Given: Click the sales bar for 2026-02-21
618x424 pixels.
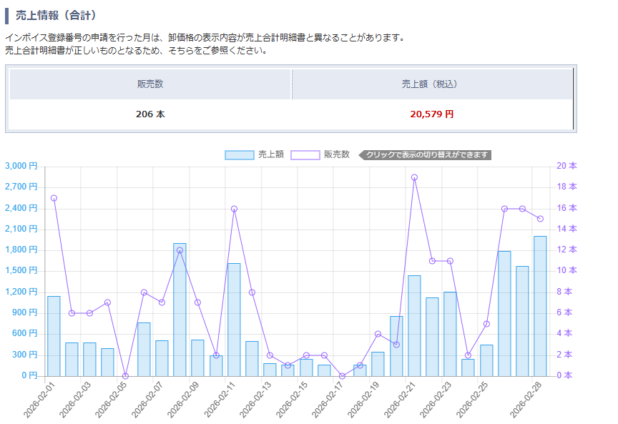Looking at the screenshot, I should tap(414, 325).
